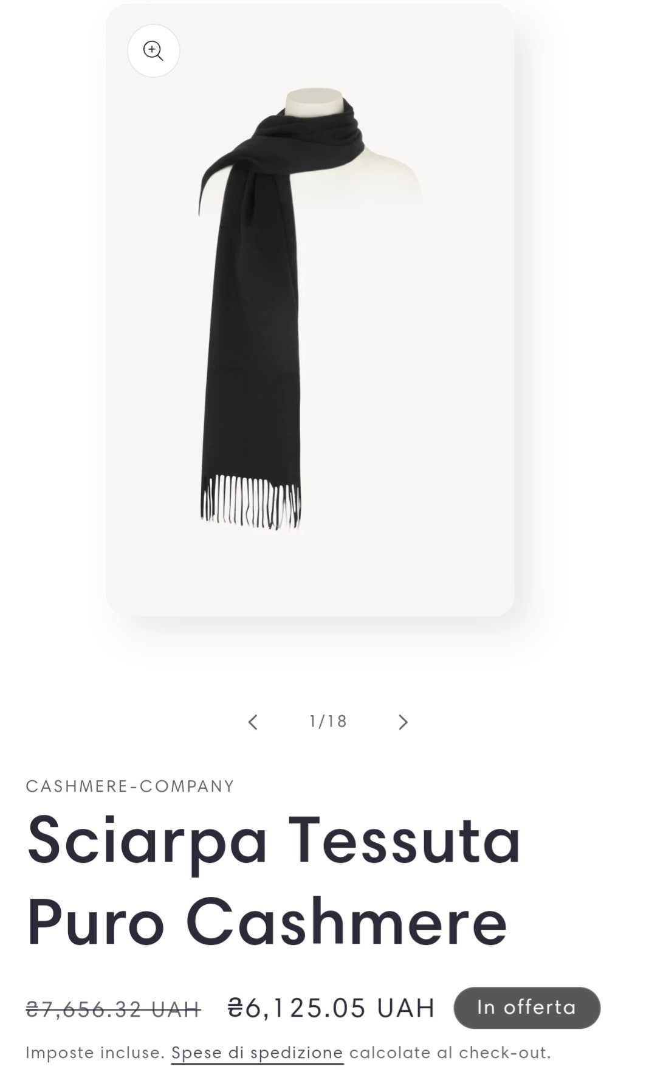Click the word Tessuta in the title
This screenshot has width=649, height=1083.
pyautogui.click(x=404, y=840)
